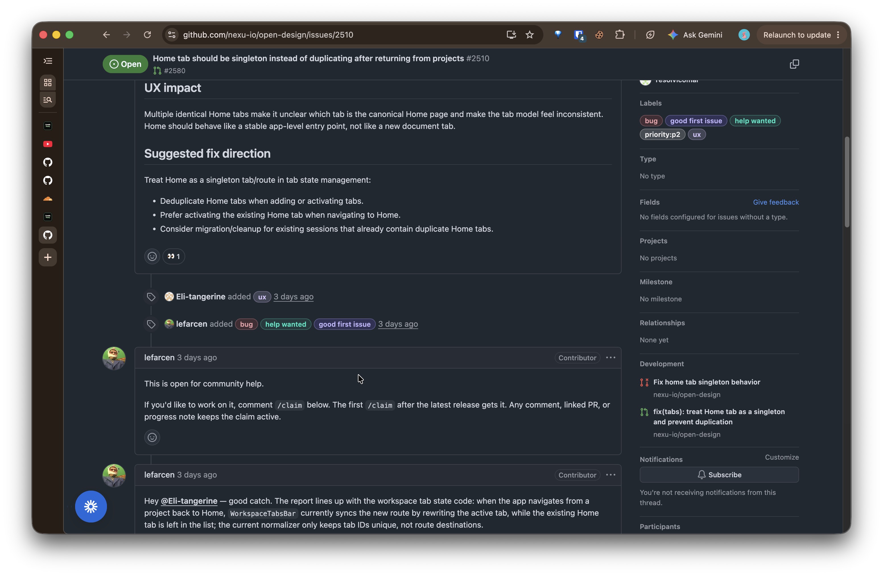Switch to the YouTube tab in sidebar

coord(48,144)
